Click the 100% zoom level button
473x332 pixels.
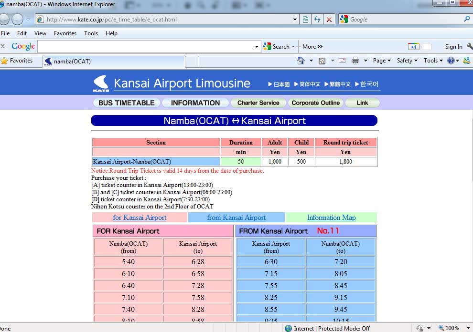(x=449, y=328)
